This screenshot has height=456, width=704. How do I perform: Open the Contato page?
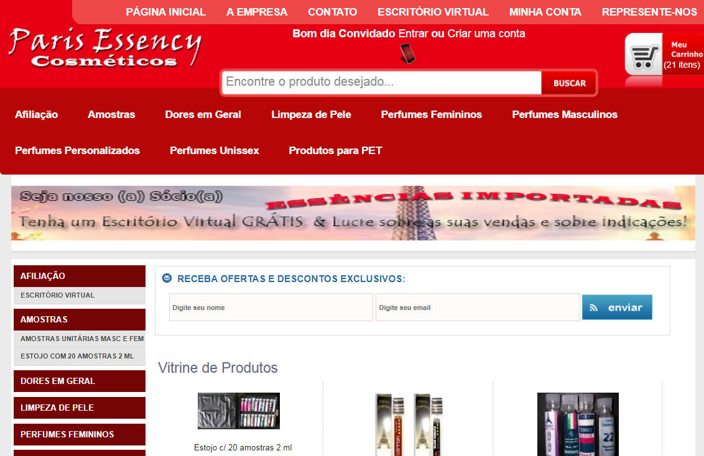pos(332,12)
